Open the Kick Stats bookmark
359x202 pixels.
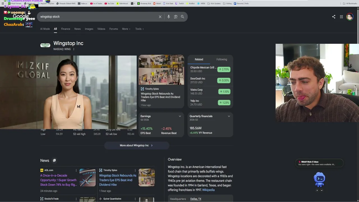pyautogui.click(x=168, y=4)
